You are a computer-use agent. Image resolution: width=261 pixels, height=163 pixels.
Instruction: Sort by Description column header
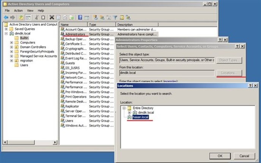(x=137, y=25)
